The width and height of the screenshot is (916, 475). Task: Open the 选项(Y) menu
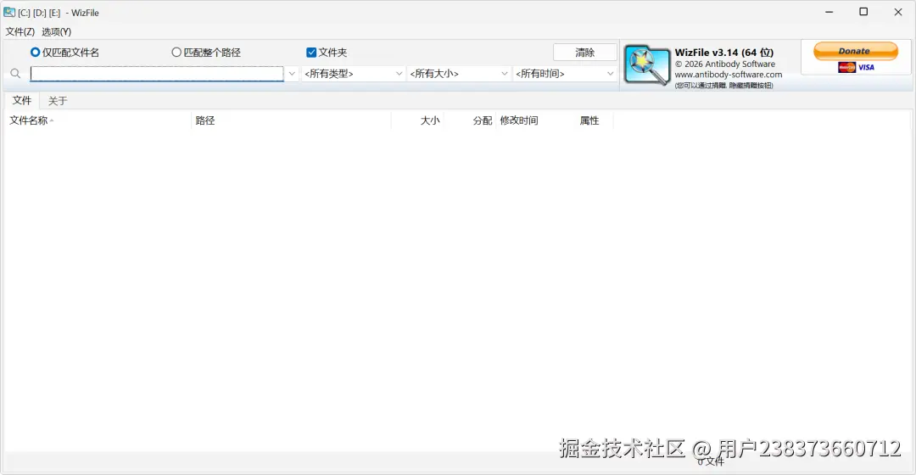pos(57,31)
